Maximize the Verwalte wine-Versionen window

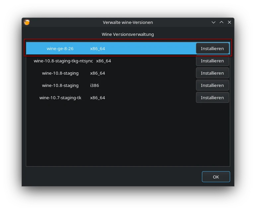click(x=222, y=22)
